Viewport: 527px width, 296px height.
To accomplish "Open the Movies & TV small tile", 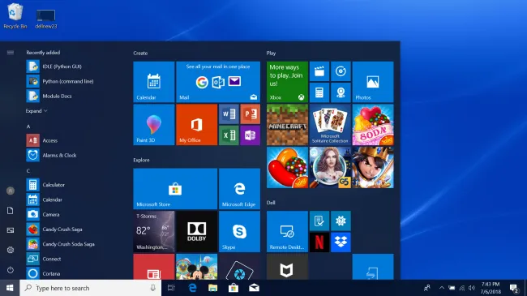I will (319, 71).
